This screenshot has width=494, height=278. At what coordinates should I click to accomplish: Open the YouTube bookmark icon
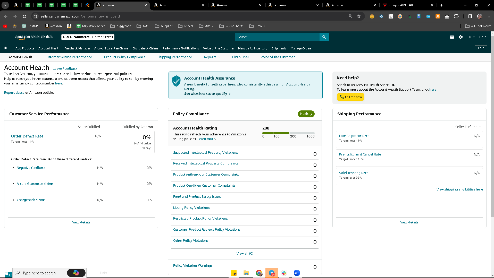(x=5, y=26)
